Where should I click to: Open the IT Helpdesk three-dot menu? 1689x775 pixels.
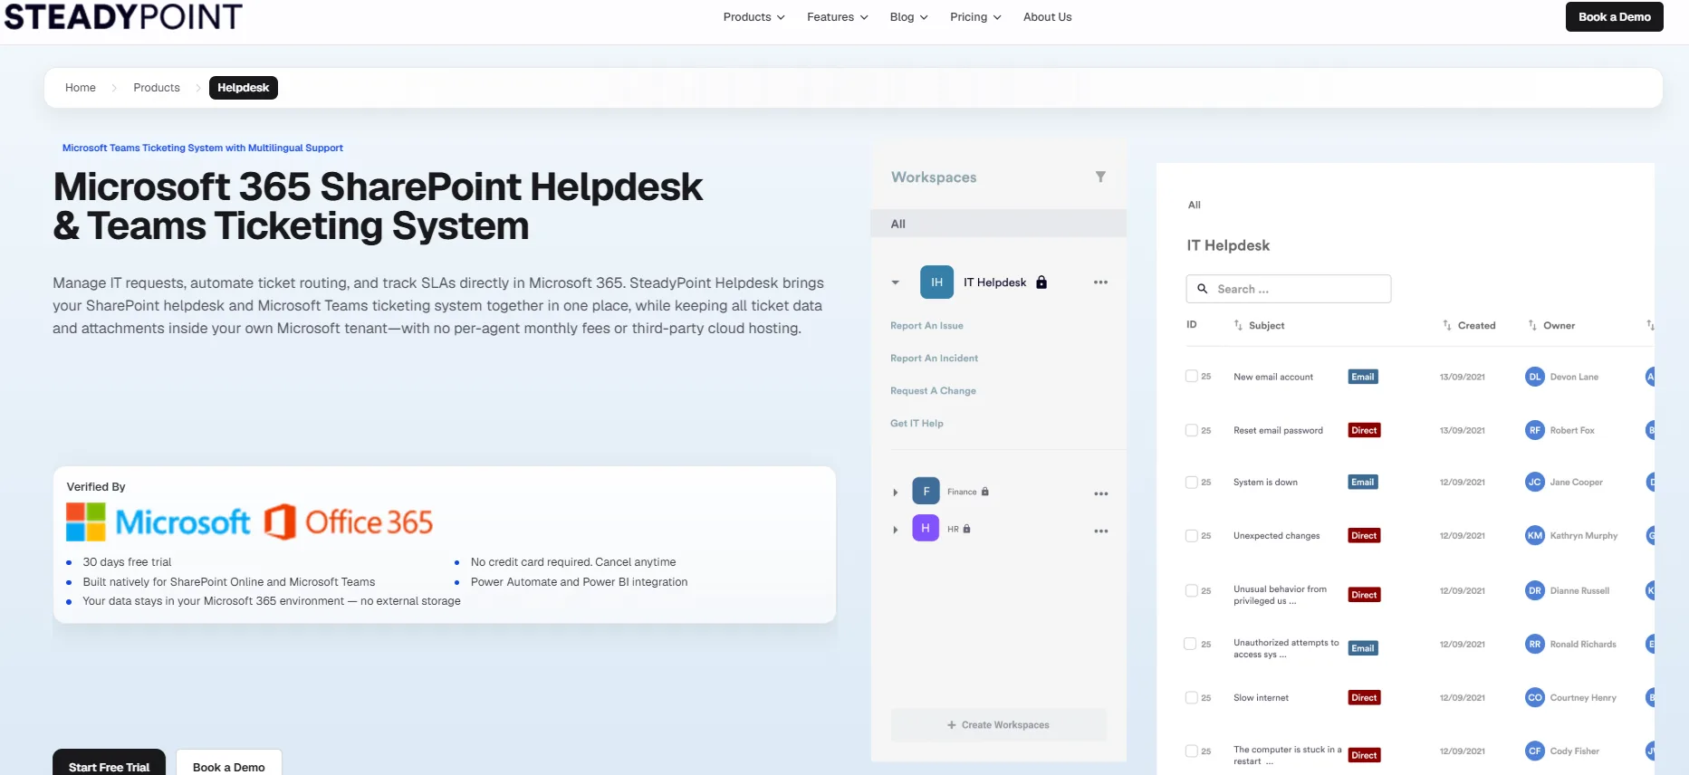pos(1100,282)
